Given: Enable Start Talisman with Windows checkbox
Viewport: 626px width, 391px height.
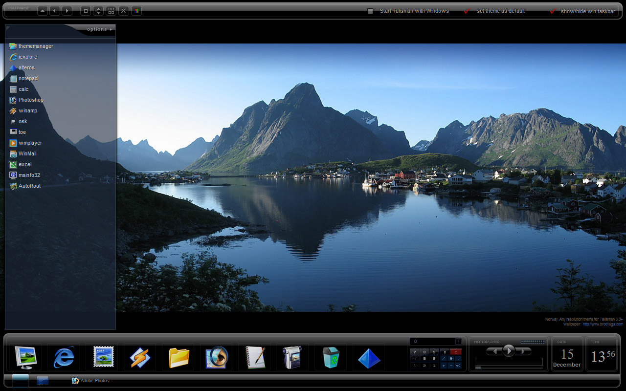Looking at the screenshot, I should tap(370, 11).
